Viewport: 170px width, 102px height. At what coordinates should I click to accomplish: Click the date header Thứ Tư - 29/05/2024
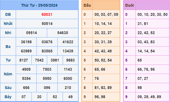pos(39,5)
